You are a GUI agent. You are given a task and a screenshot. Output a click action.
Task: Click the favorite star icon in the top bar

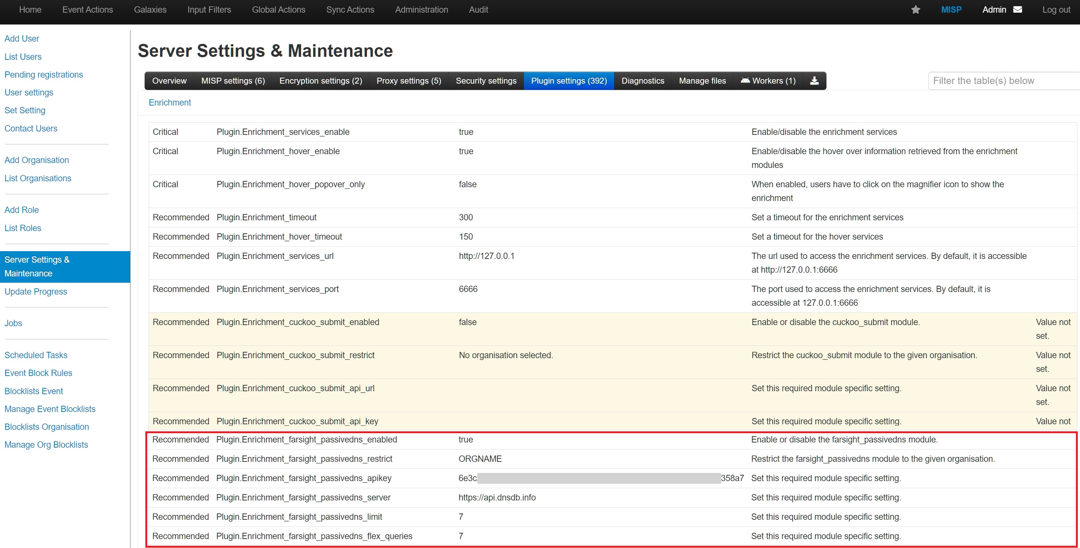[916, 9]
